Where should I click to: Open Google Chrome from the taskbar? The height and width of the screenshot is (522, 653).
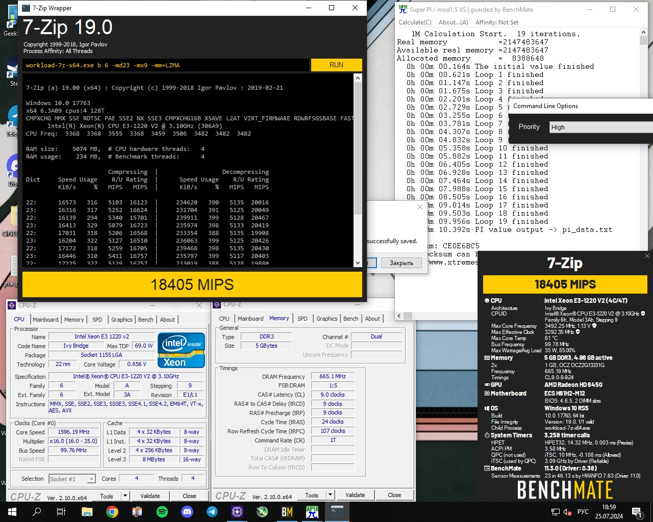(x=112, y=512)
